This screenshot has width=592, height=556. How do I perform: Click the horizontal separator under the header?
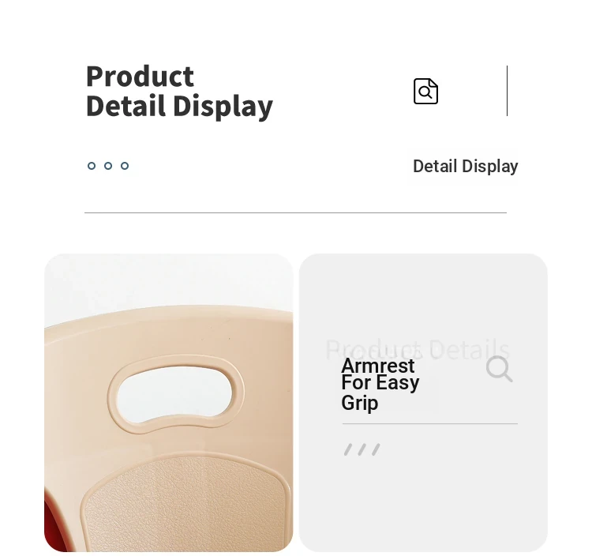(x=296, y=212)
